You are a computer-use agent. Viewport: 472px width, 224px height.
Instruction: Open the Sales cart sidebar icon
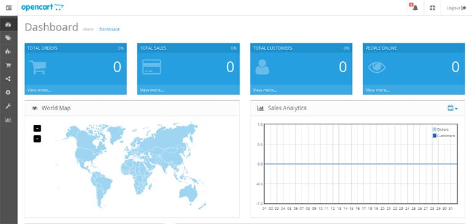[8, 65]
